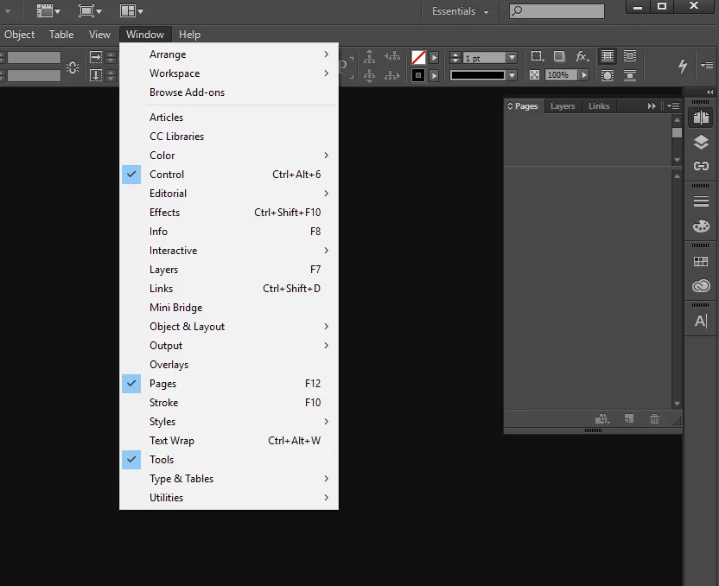Open the Essentials workspace dropdown
This screenshot has height=586, width=719.
[x=461, y=11]
